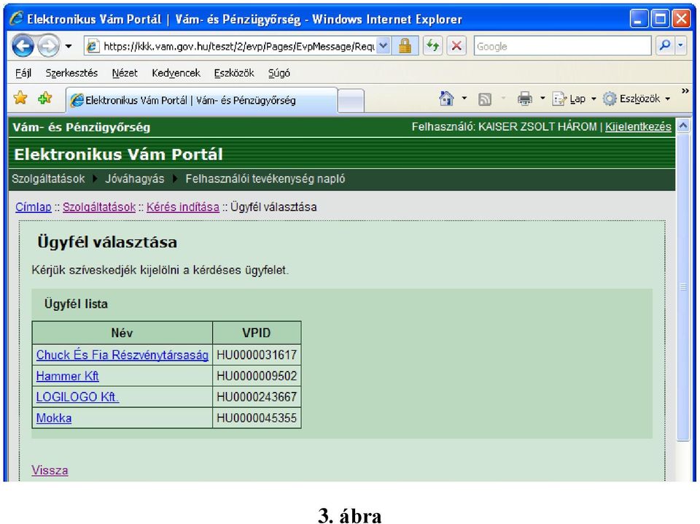Viewport: 700px width, 524px height.
Task: Open the Kedvencek menu
Action: pyautogui.click(x=176, y=73)
